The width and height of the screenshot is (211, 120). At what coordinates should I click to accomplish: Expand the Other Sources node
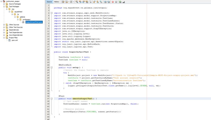(4, 25)
